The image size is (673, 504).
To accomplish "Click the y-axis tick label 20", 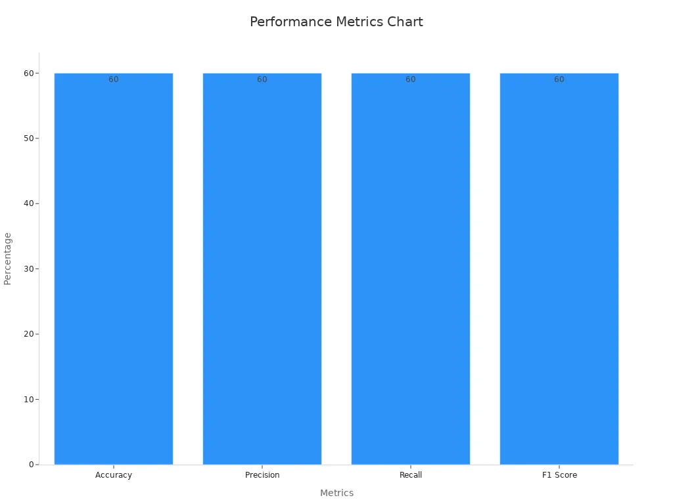I will coord(29,334).
